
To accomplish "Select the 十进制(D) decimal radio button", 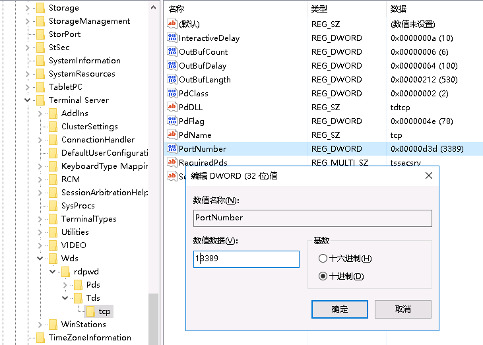I will click(323, 276).
